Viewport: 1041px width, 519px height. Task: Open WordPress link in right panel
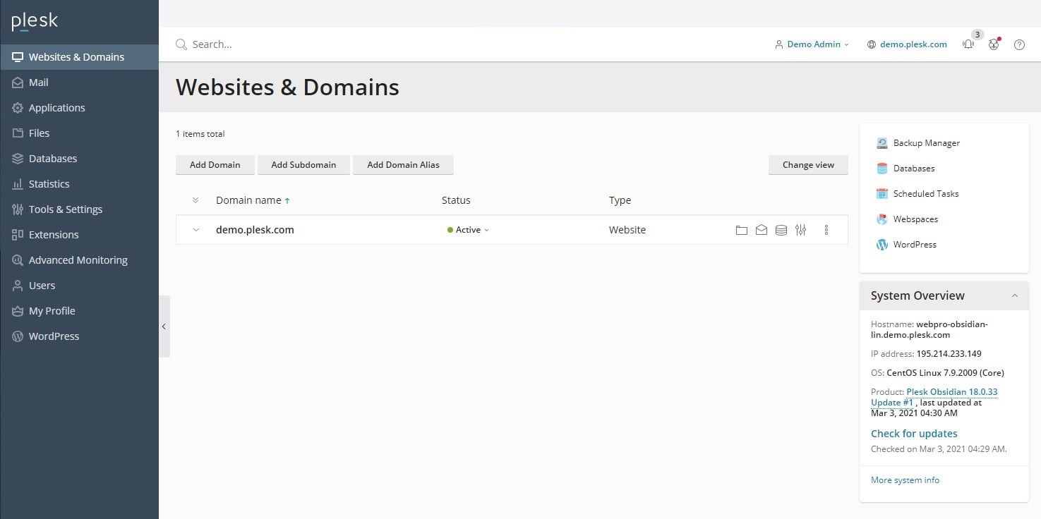915,245
